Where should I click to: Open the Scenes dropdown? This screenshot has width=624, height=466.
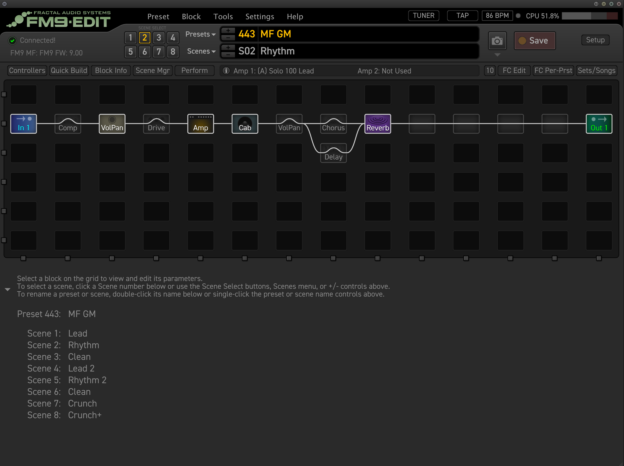point(201,51)
